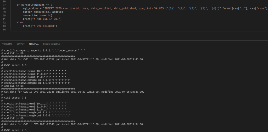This screenshot has width=268, height=132.
Task: Click line number 38 in the gutter
Action: point(4,8)
